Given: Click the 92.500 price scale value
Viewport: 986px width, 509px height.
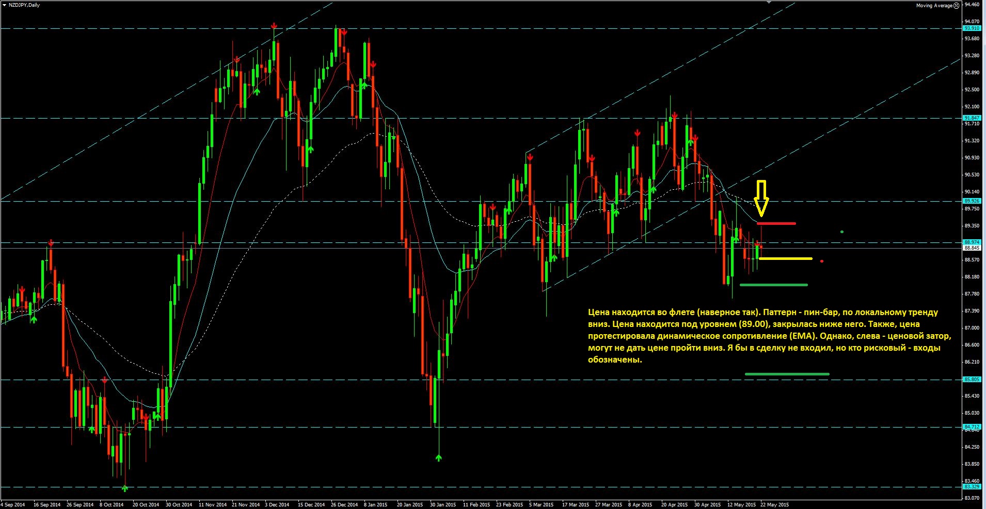Looking at the screenshot, I should point(972,90).
